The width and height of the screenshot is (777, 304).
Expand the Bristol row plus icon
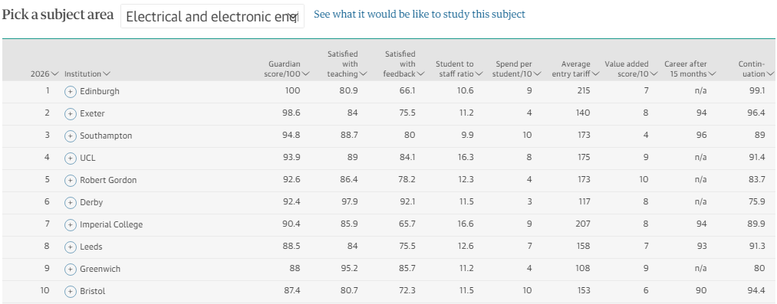pyautogui.click(x=71, y=291)
